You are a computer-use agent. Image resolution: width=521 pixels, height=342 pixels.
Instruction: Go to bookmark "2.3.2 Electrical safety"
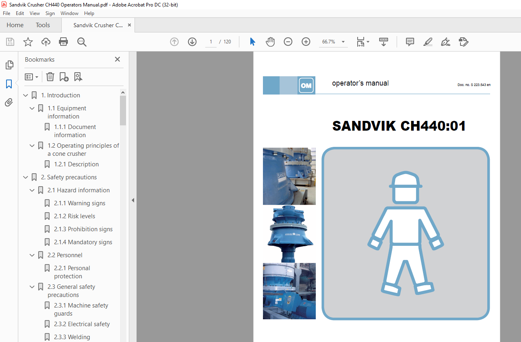point(82,324)
